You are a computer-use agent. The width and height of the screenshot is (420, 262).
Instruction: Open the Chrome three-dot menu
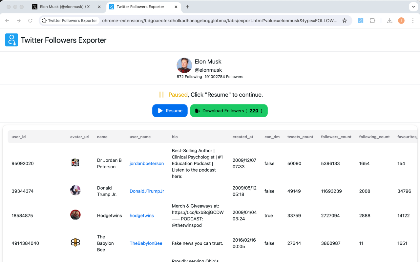(413, 20)
